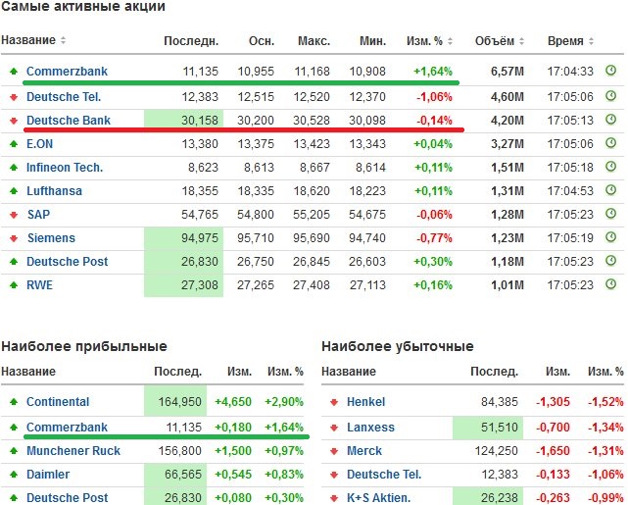This screenshot has height=505, width=628.
Task: Click the clock icon in Deutsche Tel. row
Action: [x=610, y=96]
